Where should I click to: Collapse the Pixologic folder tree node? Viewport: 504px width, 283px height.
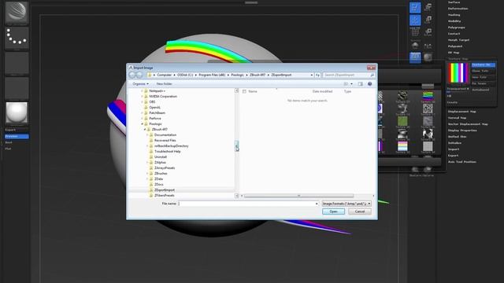[142, 124]
